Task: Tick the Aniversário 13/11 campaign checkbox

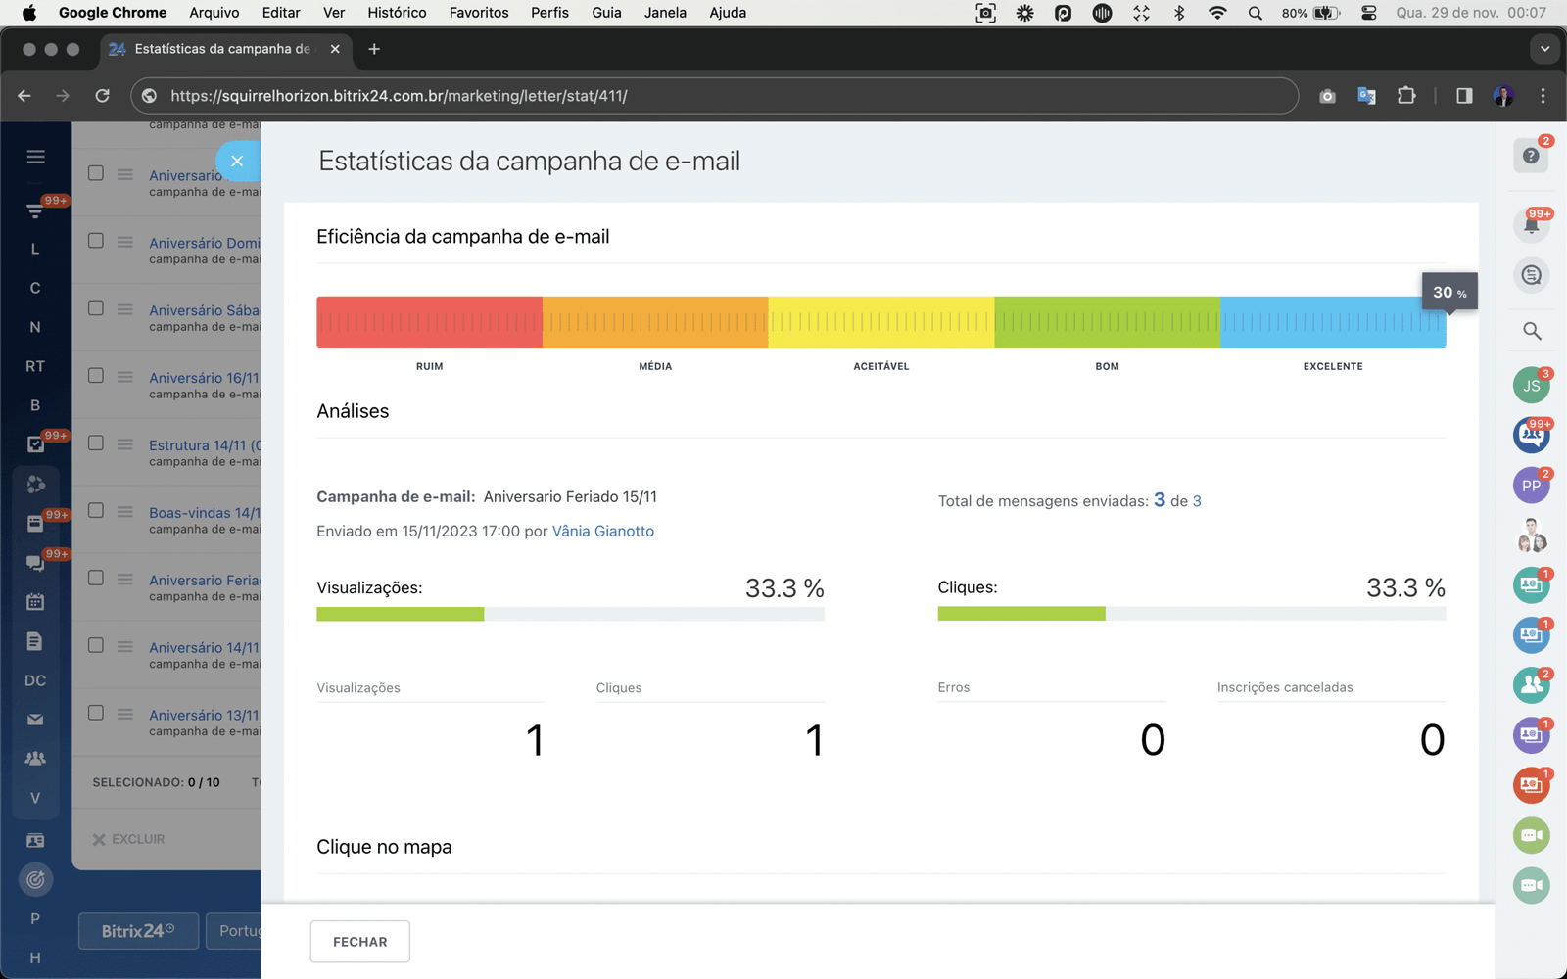Action: pos(95,713)
